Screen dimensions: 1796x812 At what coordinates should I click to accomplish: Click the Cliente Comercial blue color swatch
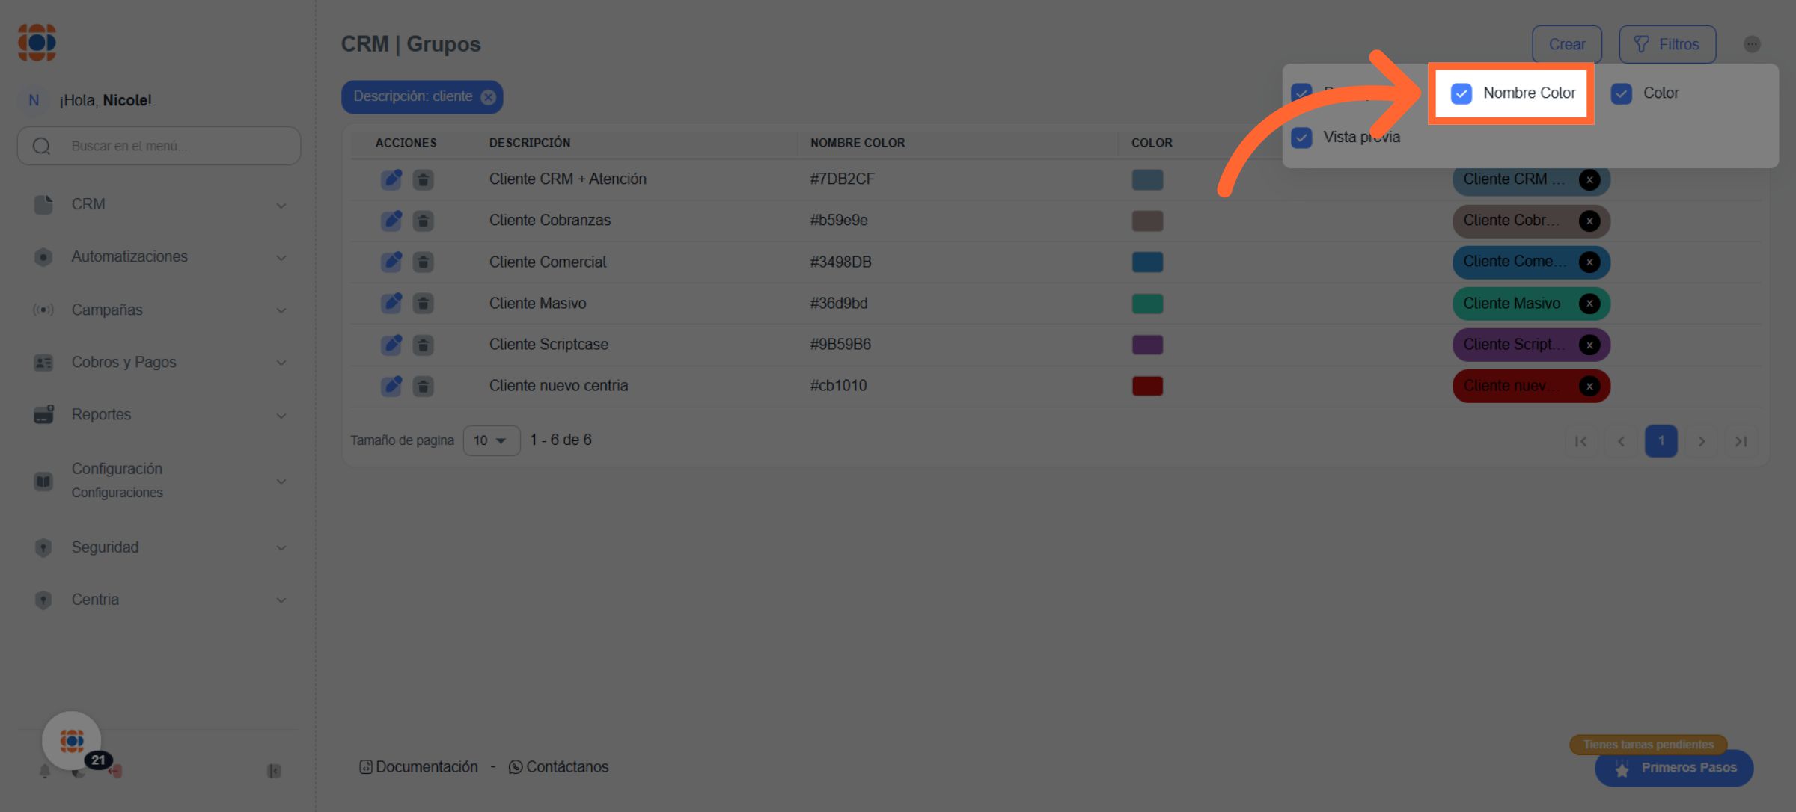coord(1146,262)
